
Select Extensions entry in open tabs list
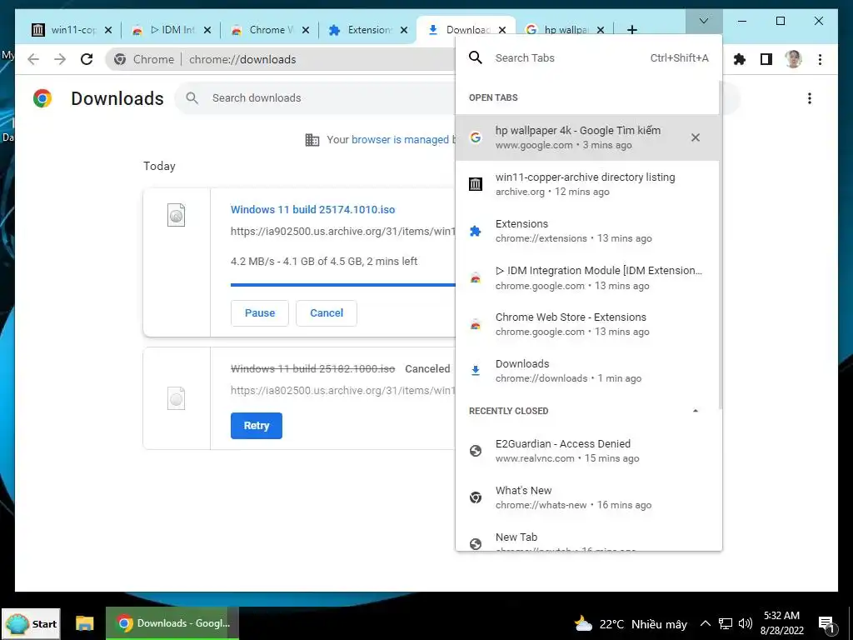[587, 231]
